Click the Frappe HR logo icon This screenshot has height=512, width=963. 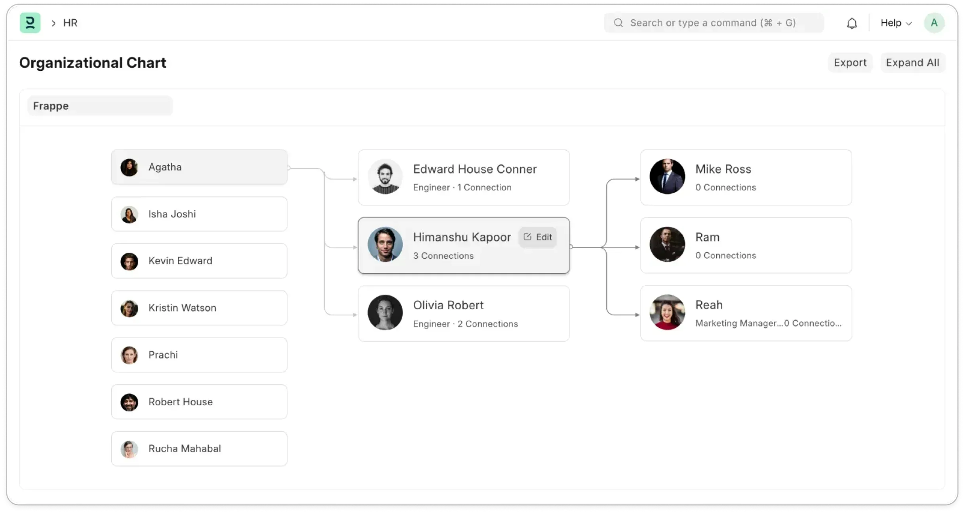coord(30,23)
